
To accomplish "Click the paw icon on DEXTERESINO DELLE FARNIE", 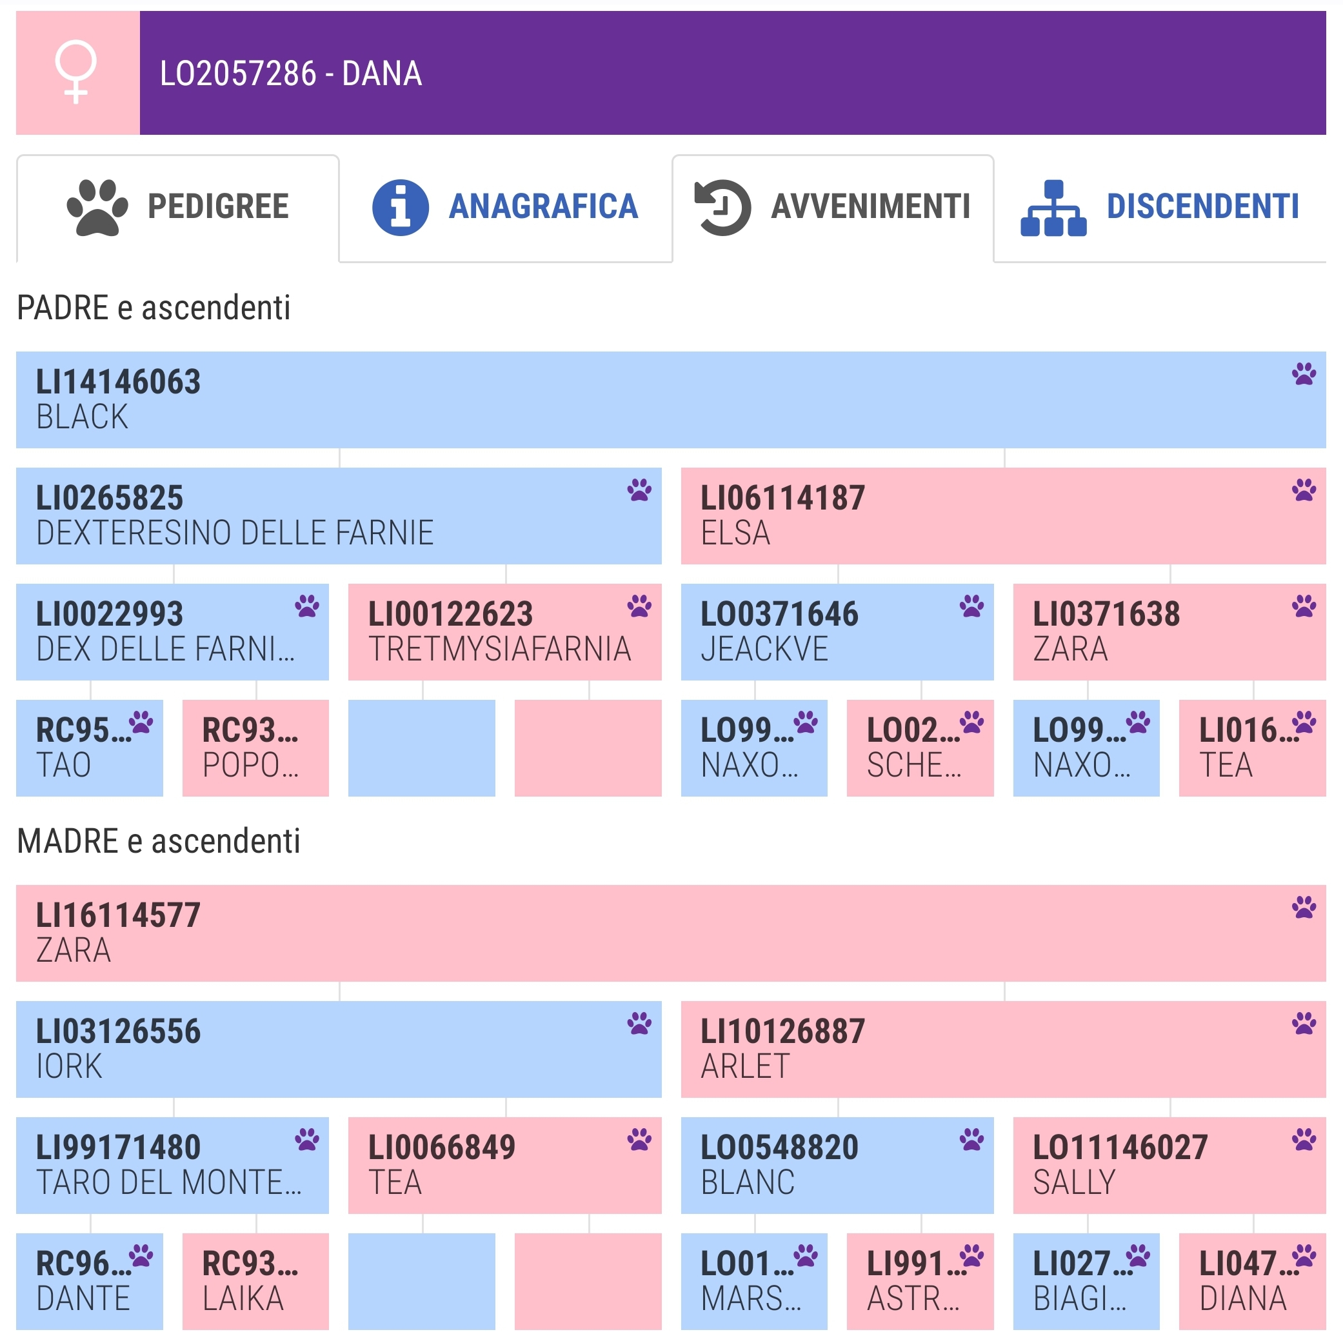I will click(x=639, y=490).
